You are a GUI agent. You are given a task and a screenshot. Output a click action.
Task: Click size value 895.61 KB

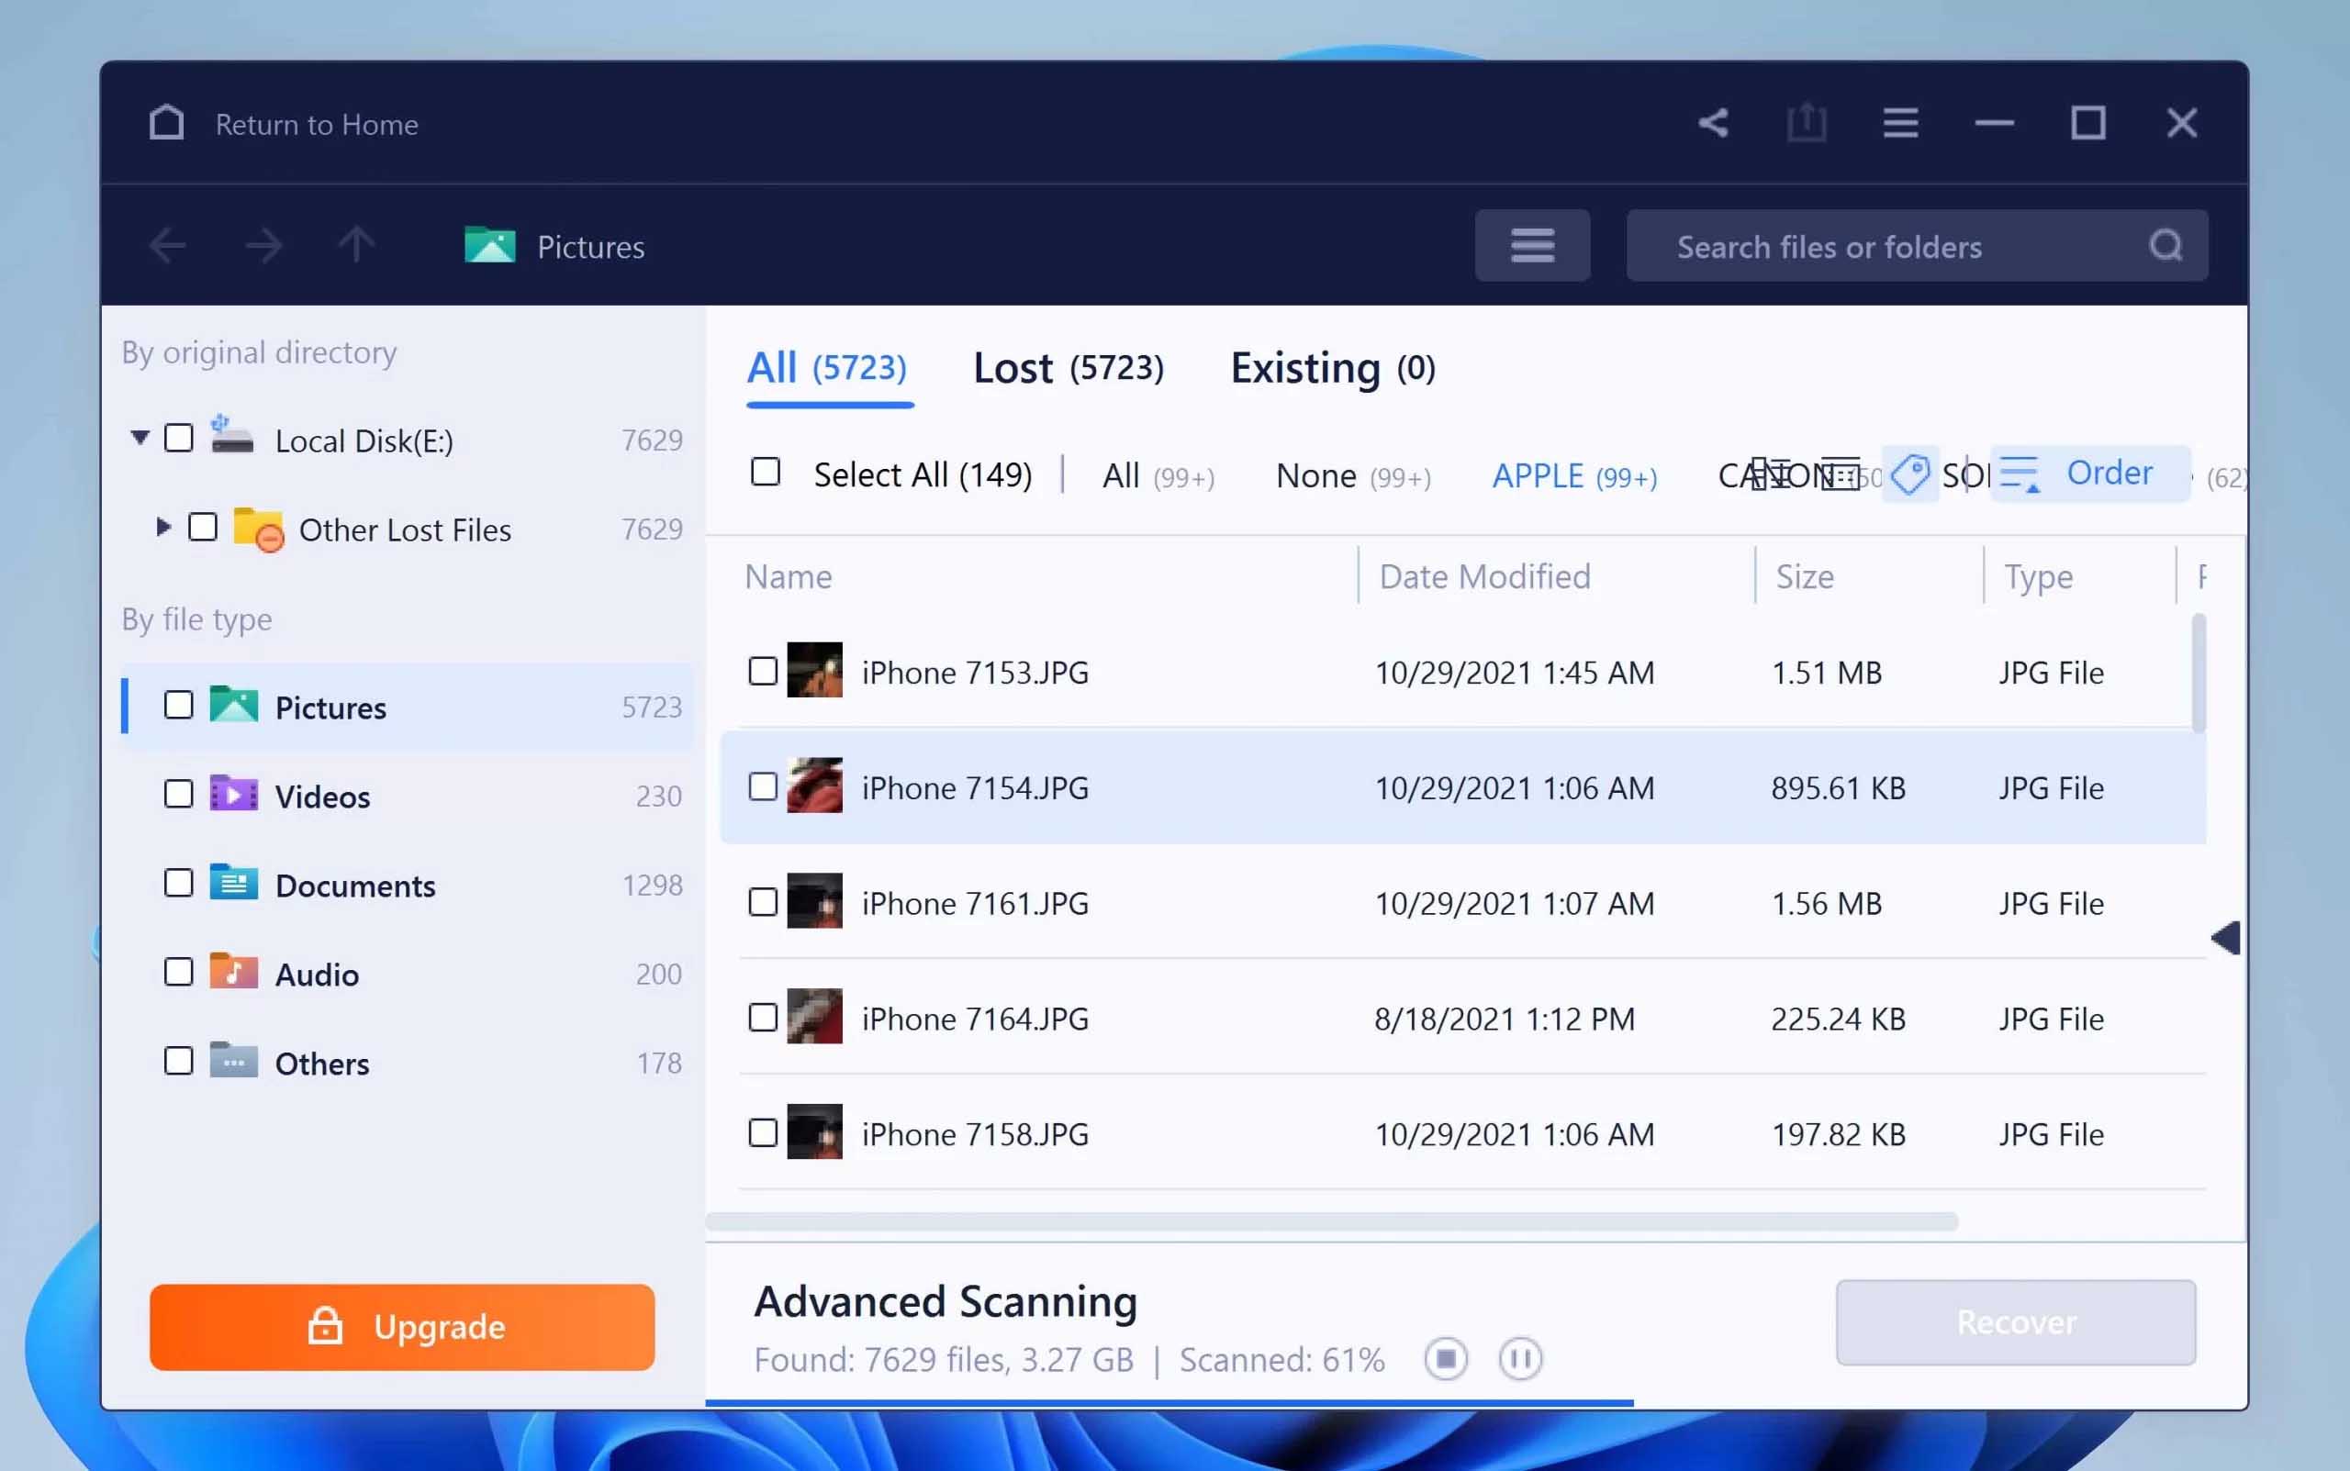1838,788
